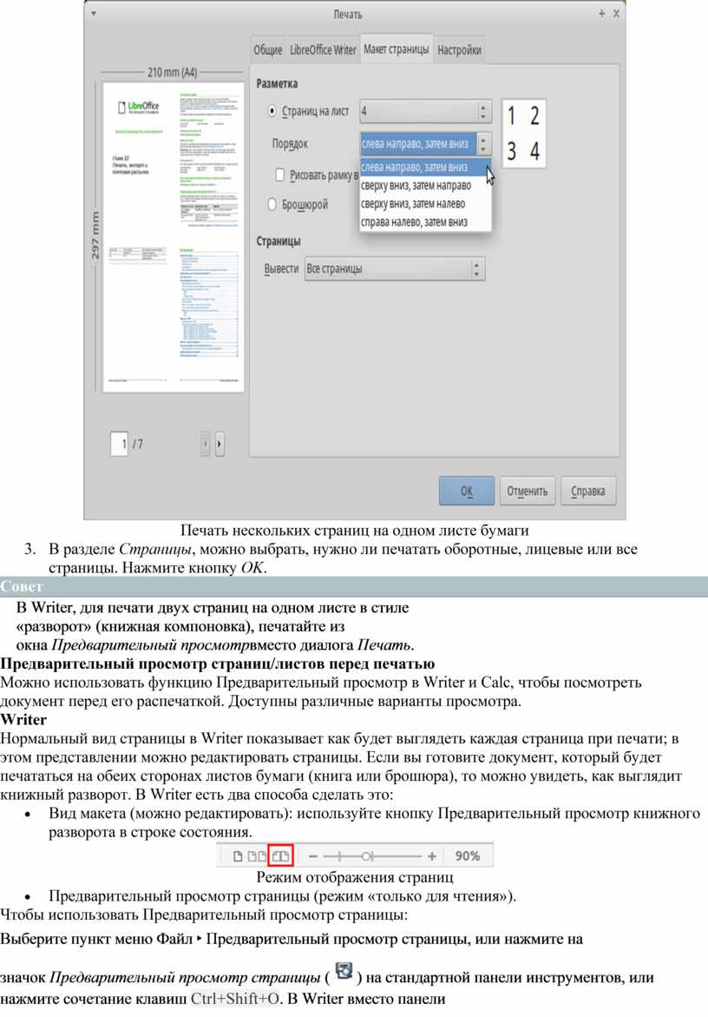Click the arrows at the Порядок combo box end
The width and height of the screenshot is (708, 1017).
483,143
